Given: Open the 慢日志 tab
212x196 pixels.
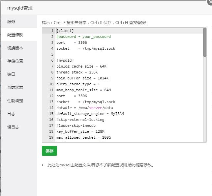Looking at the screenshot, I should [19, 127].
